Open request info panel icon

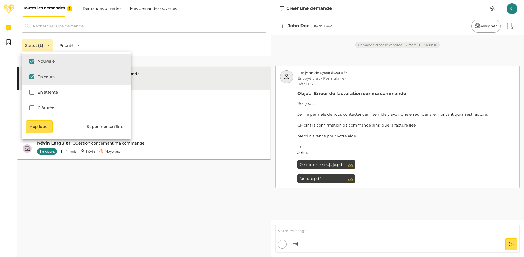tap(510, 26)
